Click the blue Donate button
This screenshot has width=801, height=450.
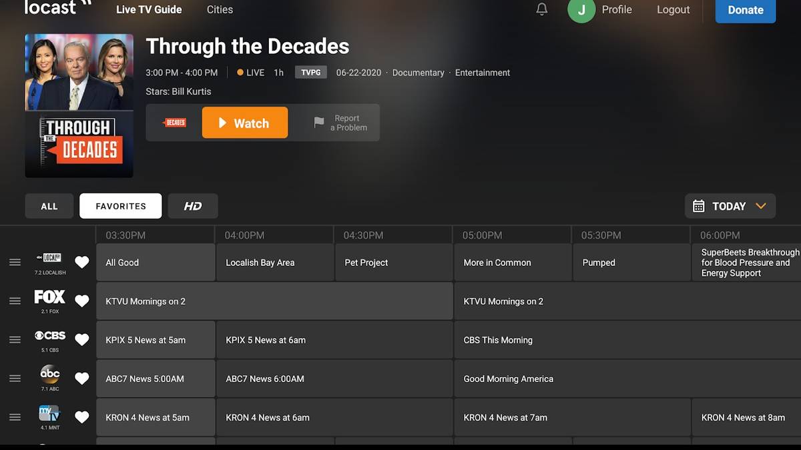pyautogui.click(x=746, y=10)
